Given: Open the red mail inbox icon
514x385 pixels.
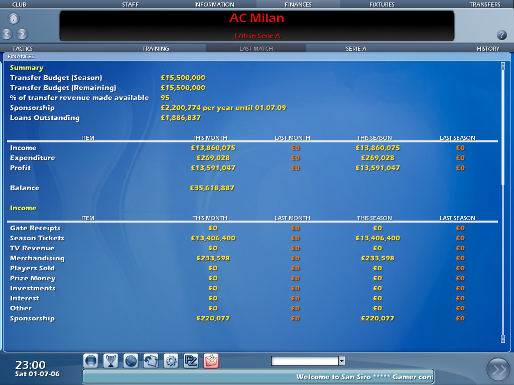Looking at the screenshot, I should pyautogui.click(x=211, y=361).
